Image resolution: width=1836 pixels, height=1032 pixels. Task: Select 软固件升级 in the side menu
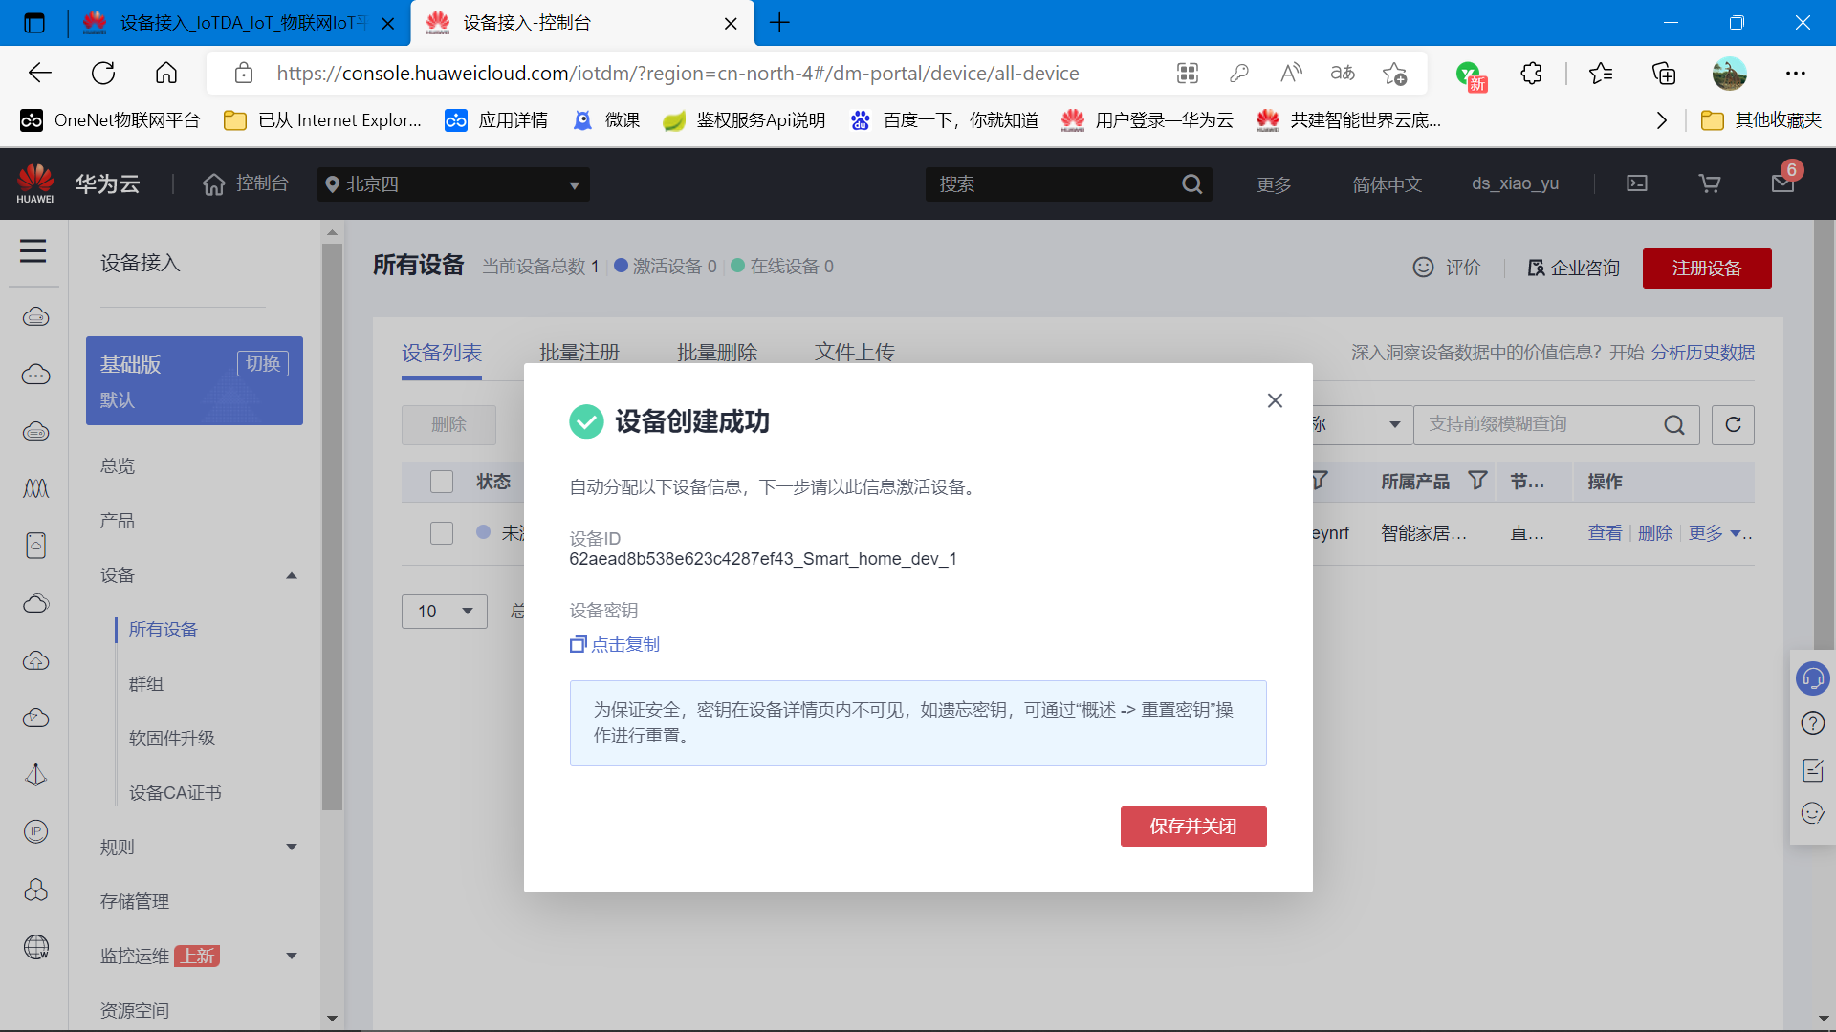point(172,739)
